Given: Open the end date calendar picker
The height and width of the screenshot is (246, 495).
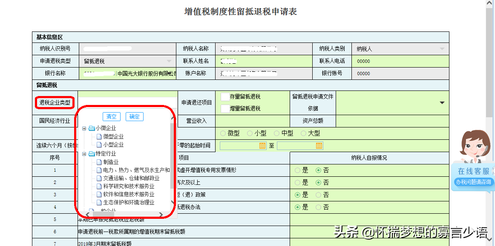Looking at the screenshot, I should [x=319, y=146].
